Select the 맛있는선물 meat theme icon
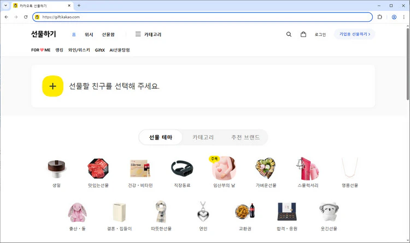The height and width of the screenshot is (243, 410). (98, 169)
